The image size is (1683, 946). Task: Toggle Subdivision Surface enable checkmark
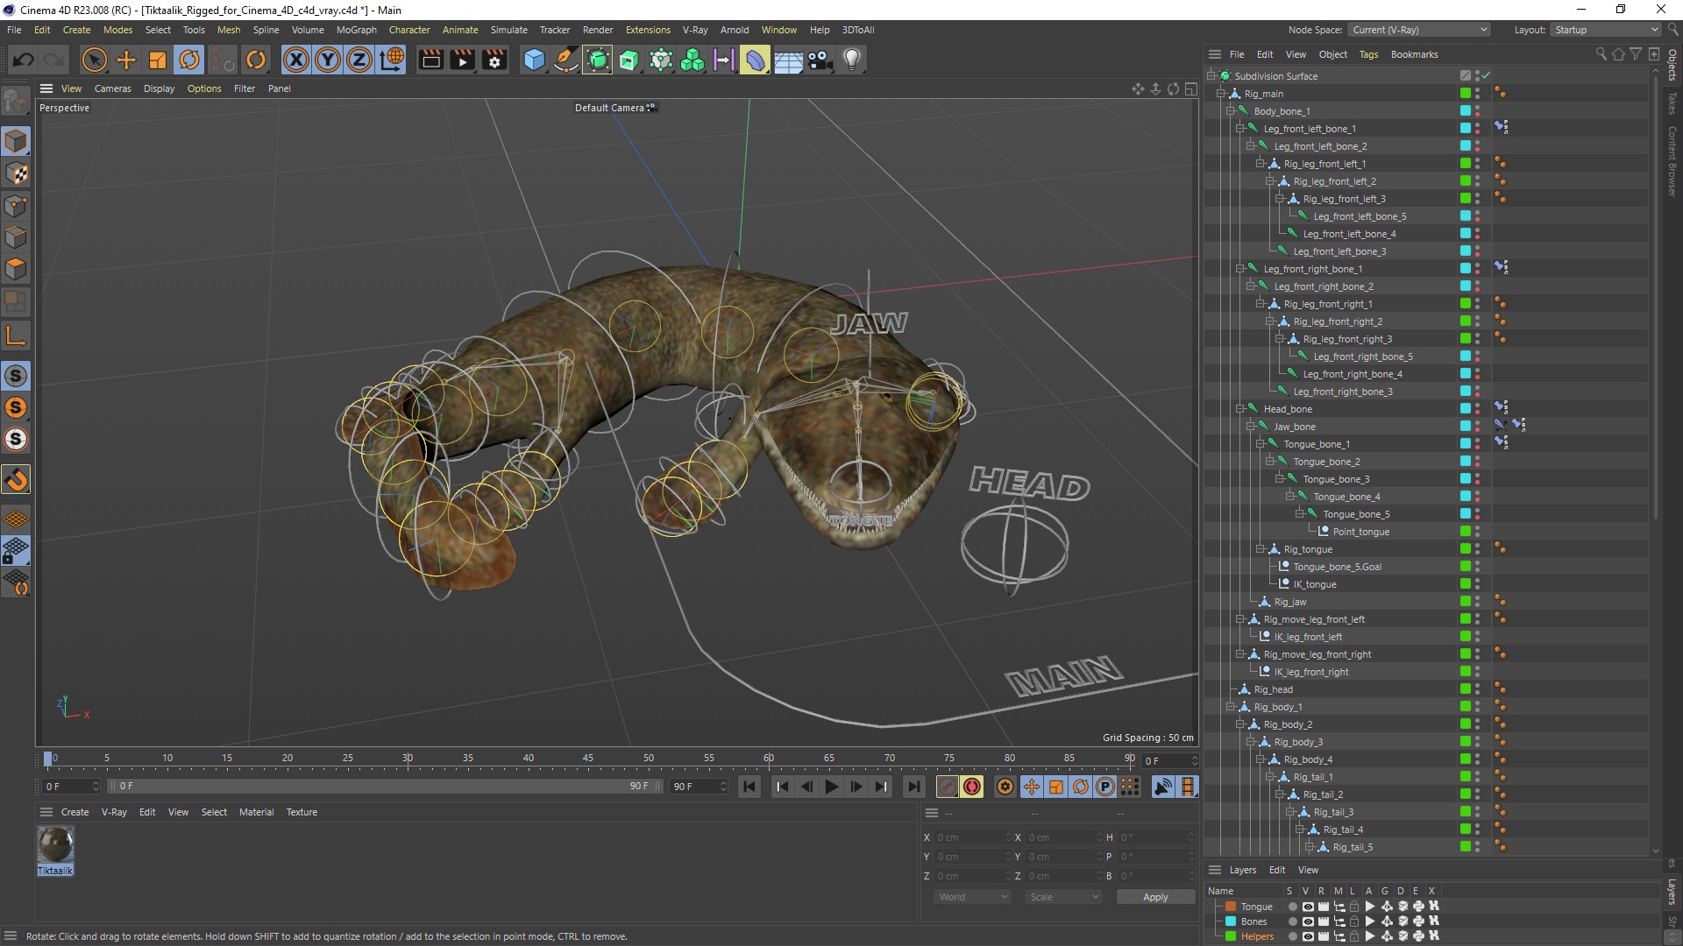(x=1486, y=76)
